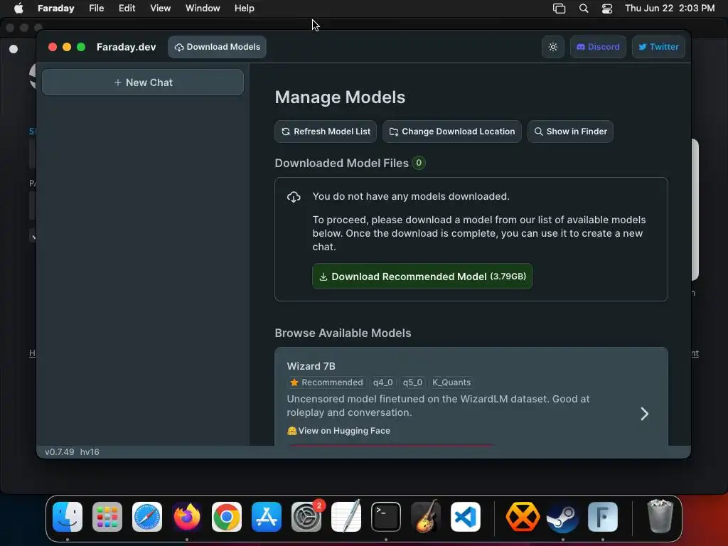Screen dimensions: 728x546
Task: Open the Apple menu
Action: point(18,9)
